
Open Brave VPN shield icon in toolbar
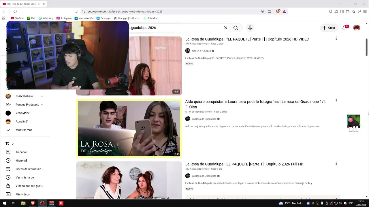click(x=359, y=11)
